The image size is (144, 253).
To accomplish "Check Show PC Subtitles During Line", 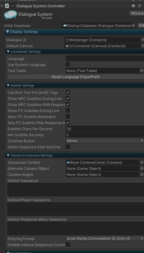I will (x=68, y=110).
